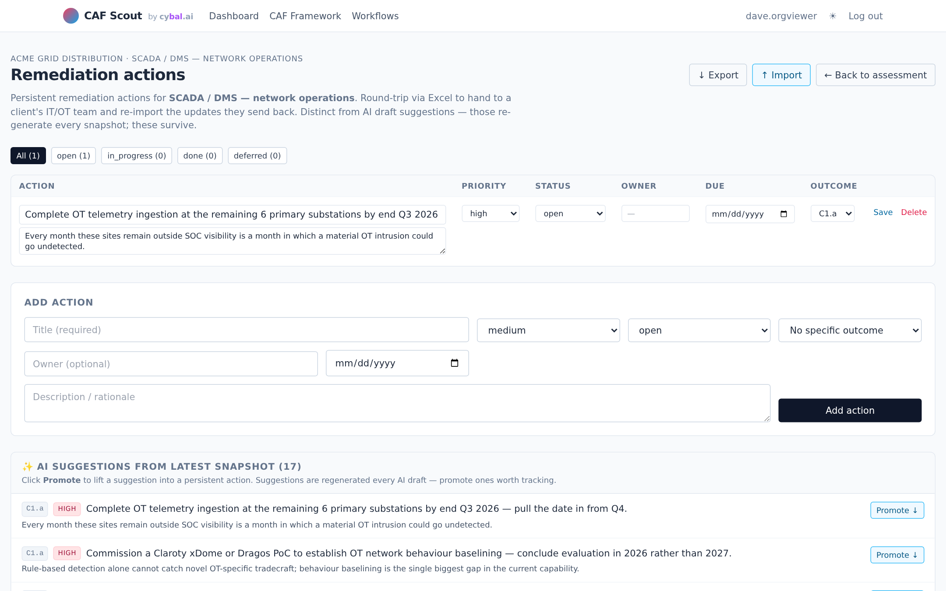The width and height of the screenshot is (946, 591).
Task: Click the CAF Scout logo
Action: tap(103, 16)
